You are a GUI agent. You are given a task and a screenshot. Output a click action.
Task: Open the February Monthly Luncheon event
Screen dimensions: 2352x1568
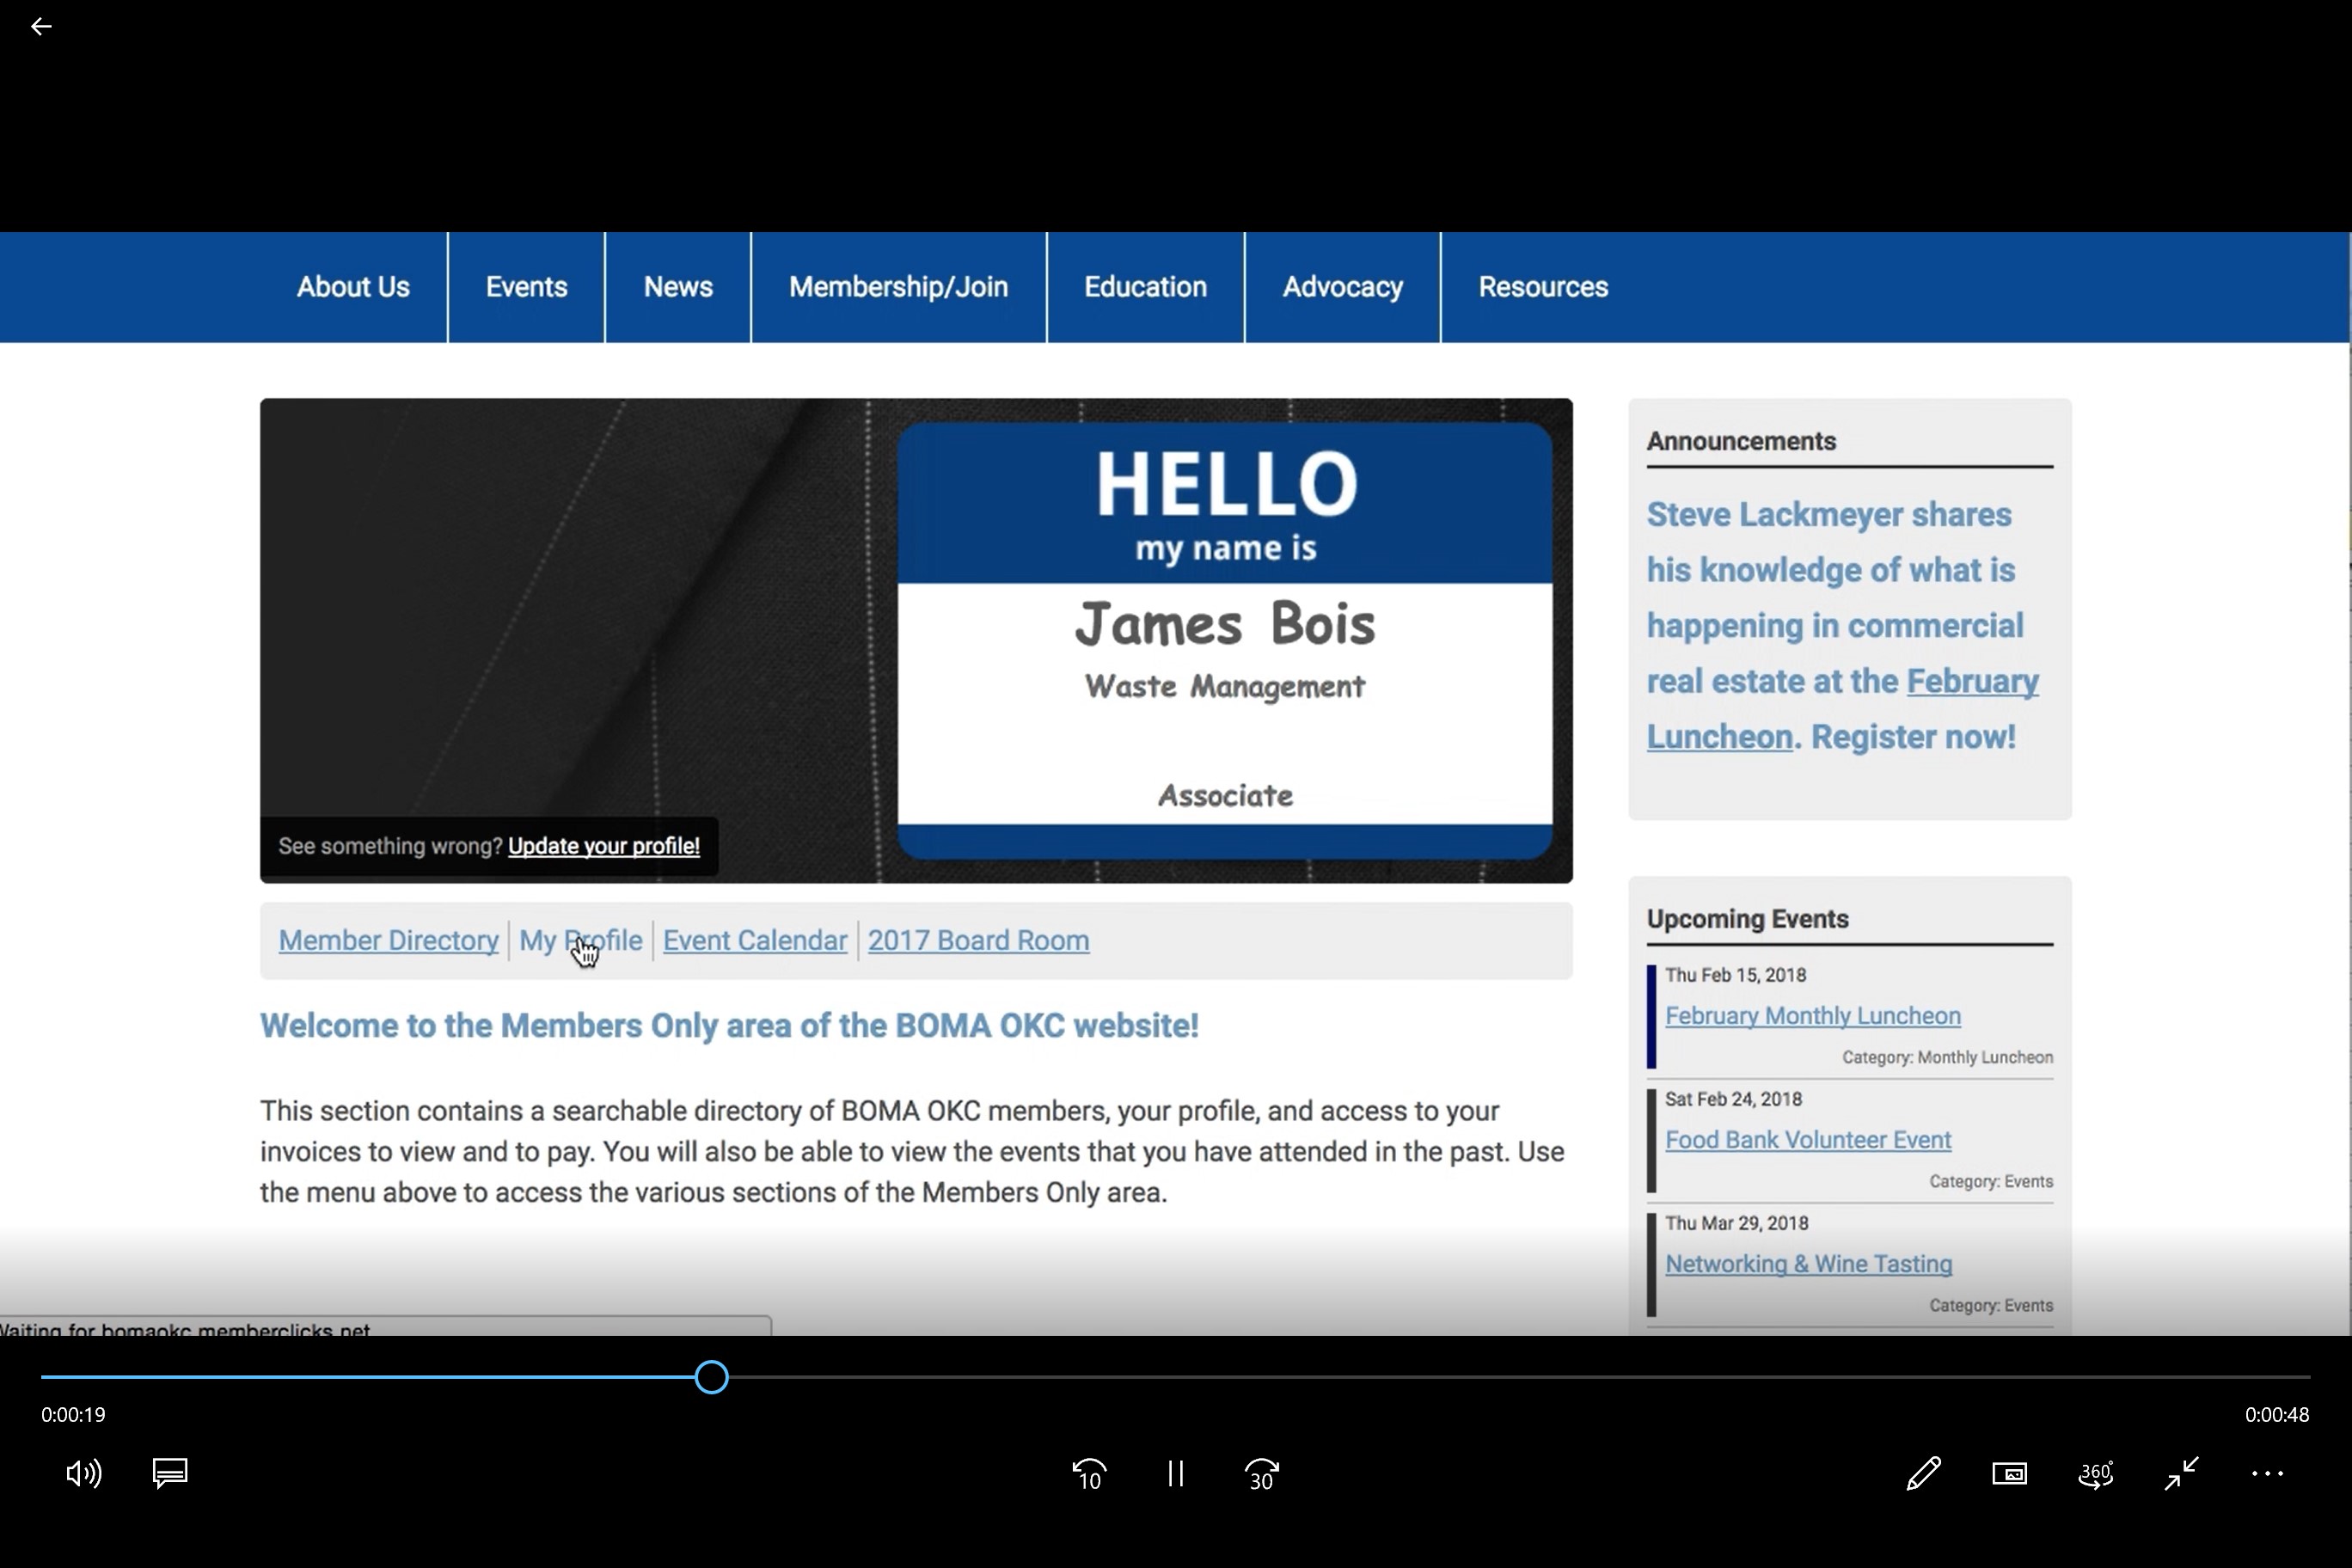pyautogui.click(x=1812, y=1016)
